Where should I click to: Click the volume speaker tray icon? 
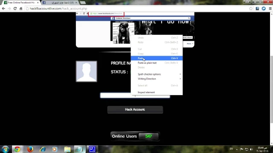click(251, 149)
